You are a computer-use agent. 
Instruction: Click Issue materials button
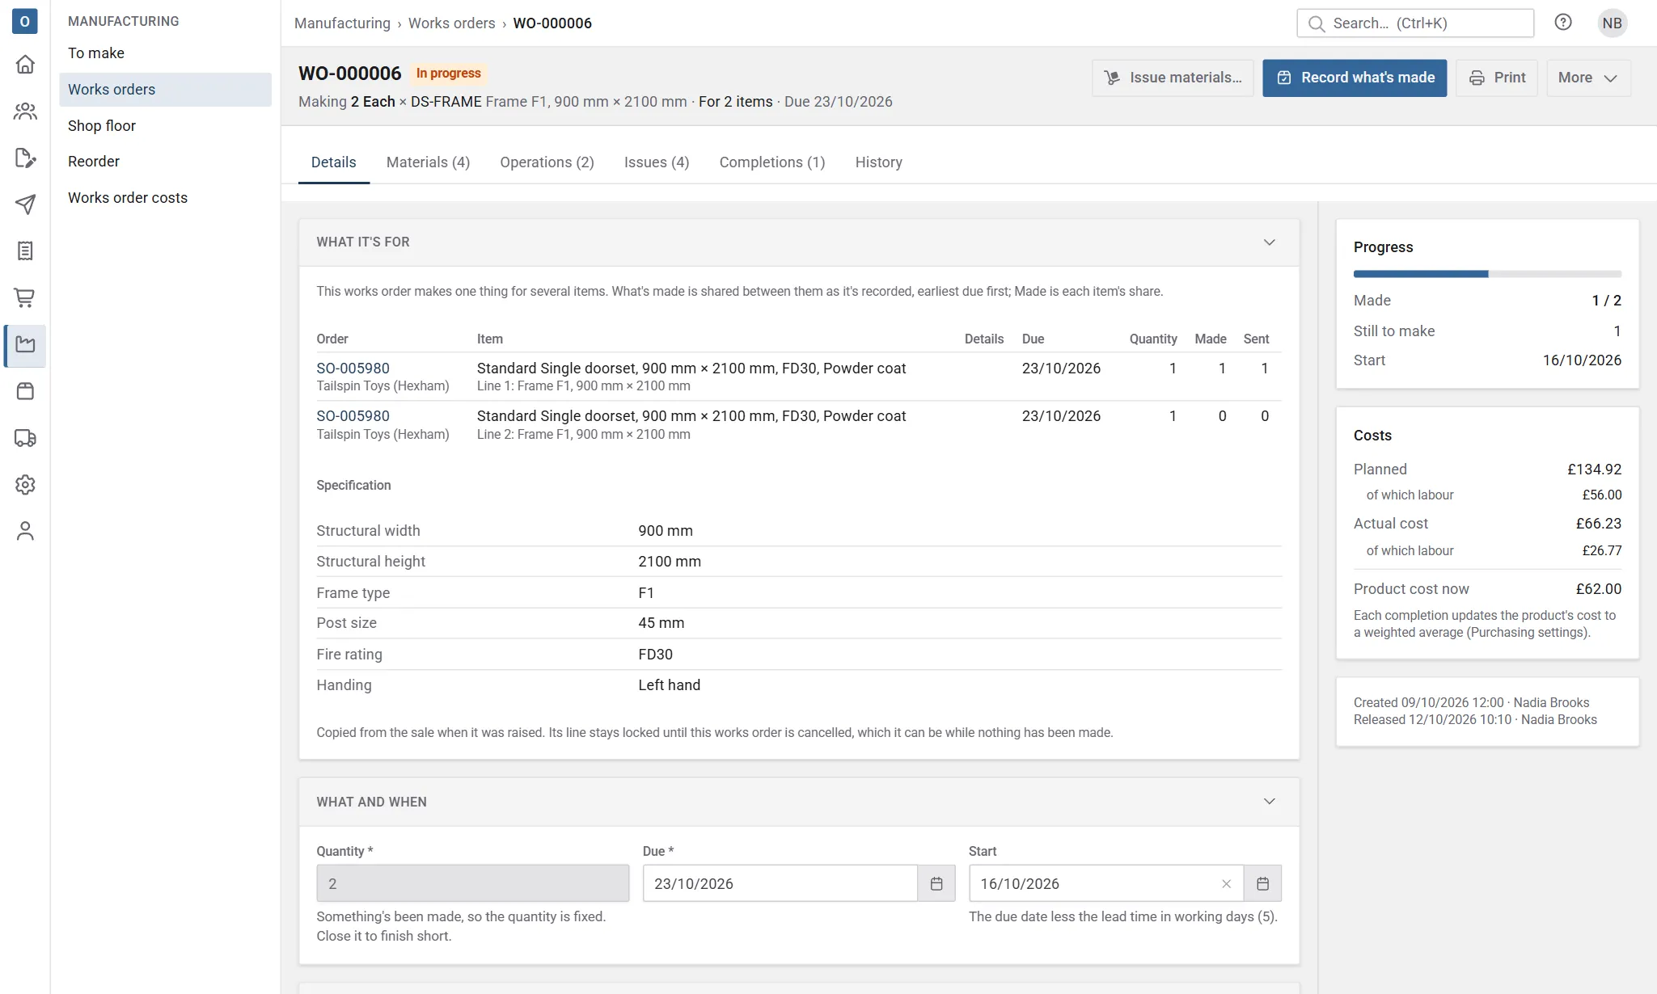click(x=1173, y=78)
